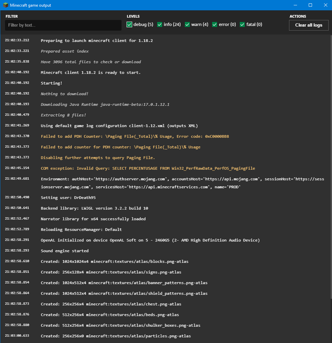Screen dimensions: 332x343
Task: Click the 'Setting user: DrDeath95' line
Action: coord(68,198)
